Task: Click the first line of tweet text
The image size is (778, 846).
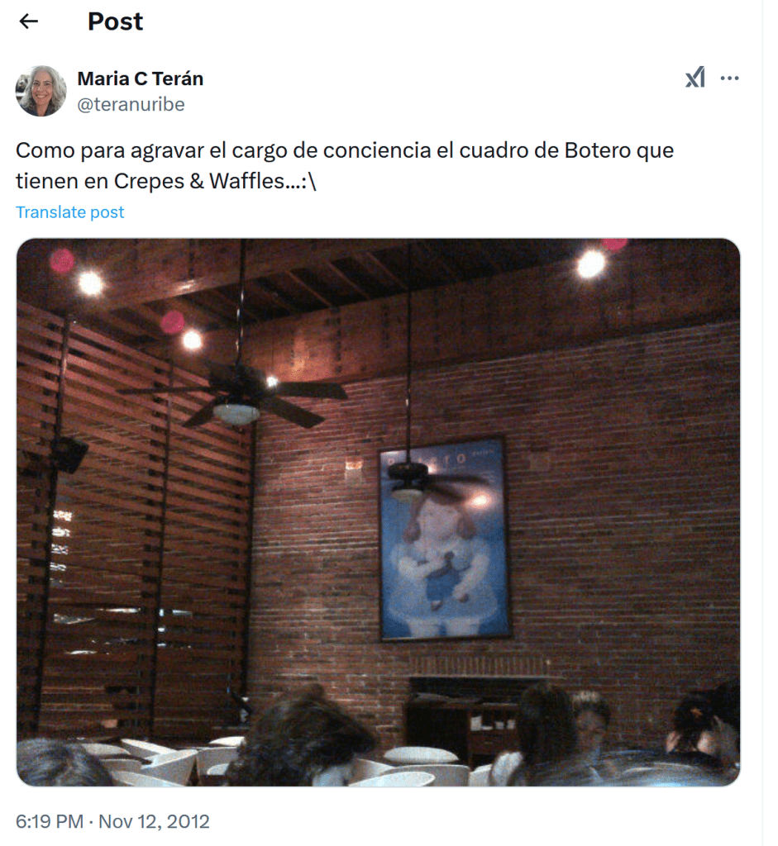Action: click(345, 150)
